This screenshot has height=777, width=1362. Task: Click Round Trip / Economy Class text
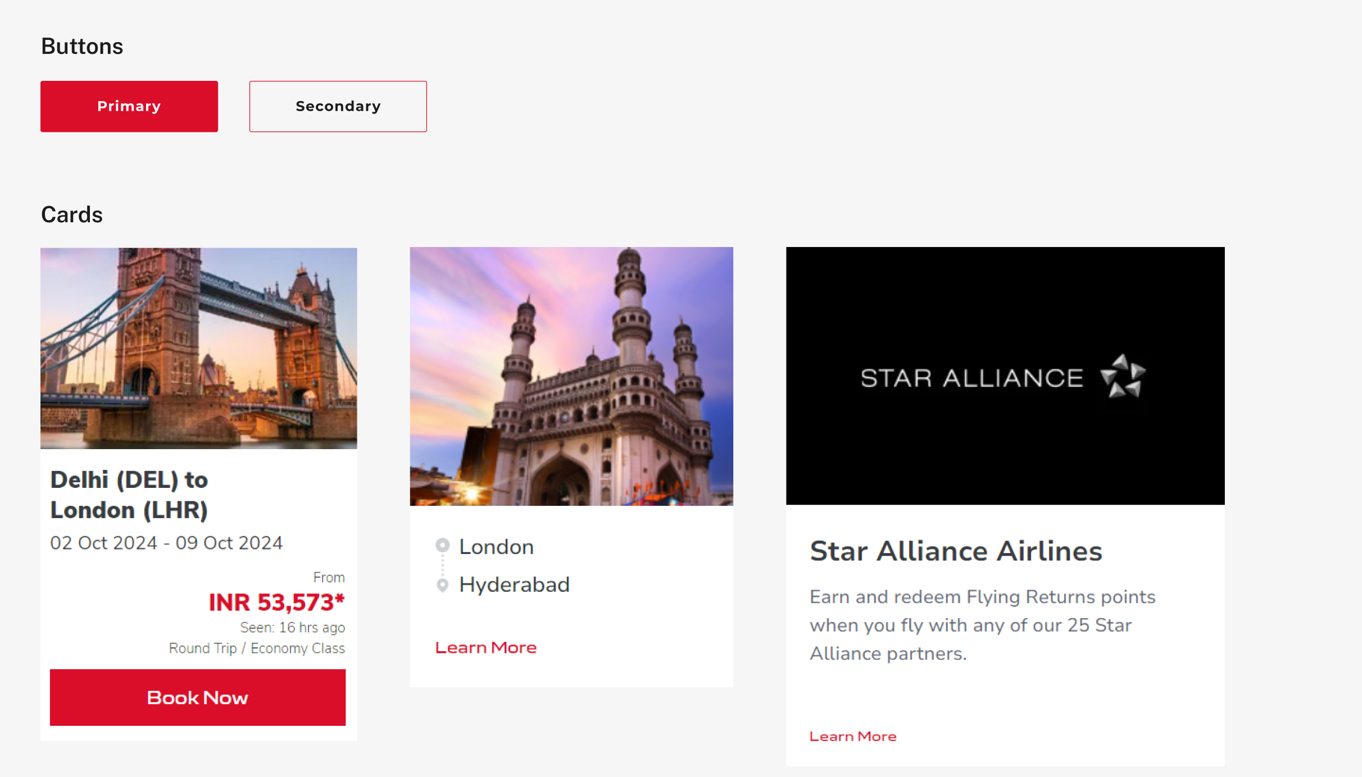[257, 648]
